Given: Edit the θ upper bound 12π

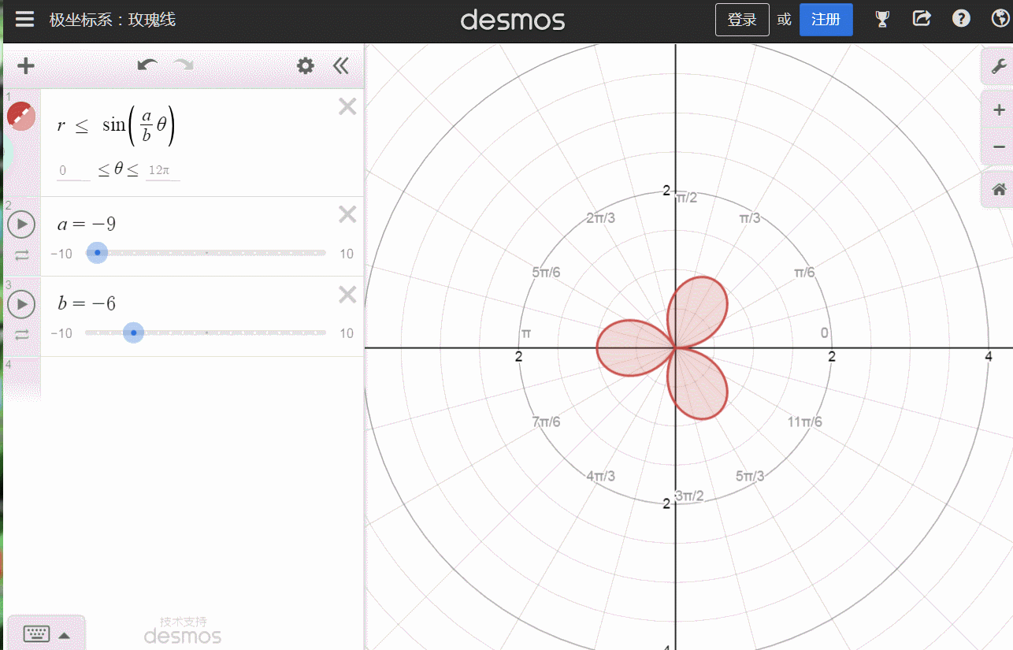Looking at the screenshot, I should pyautogui.click(x=163, y=171).
